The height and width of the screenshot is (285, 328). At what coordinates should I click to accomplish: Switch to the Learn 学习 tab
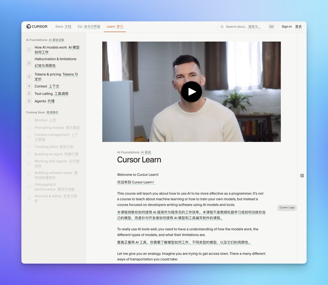(x=115, y=26)
